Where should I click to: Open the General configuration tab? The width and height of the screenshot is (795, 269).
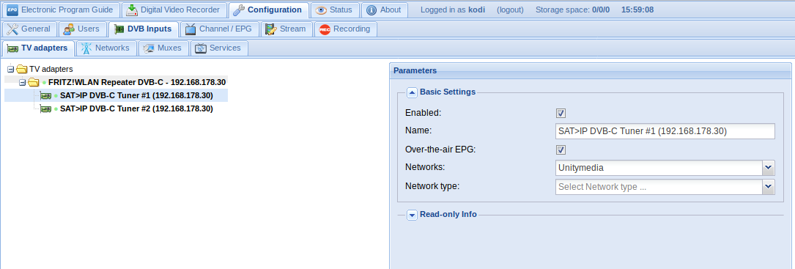(x=29, y=29)
